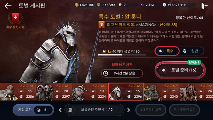
Task: Click the boss health progress bar
Action: 122,55
